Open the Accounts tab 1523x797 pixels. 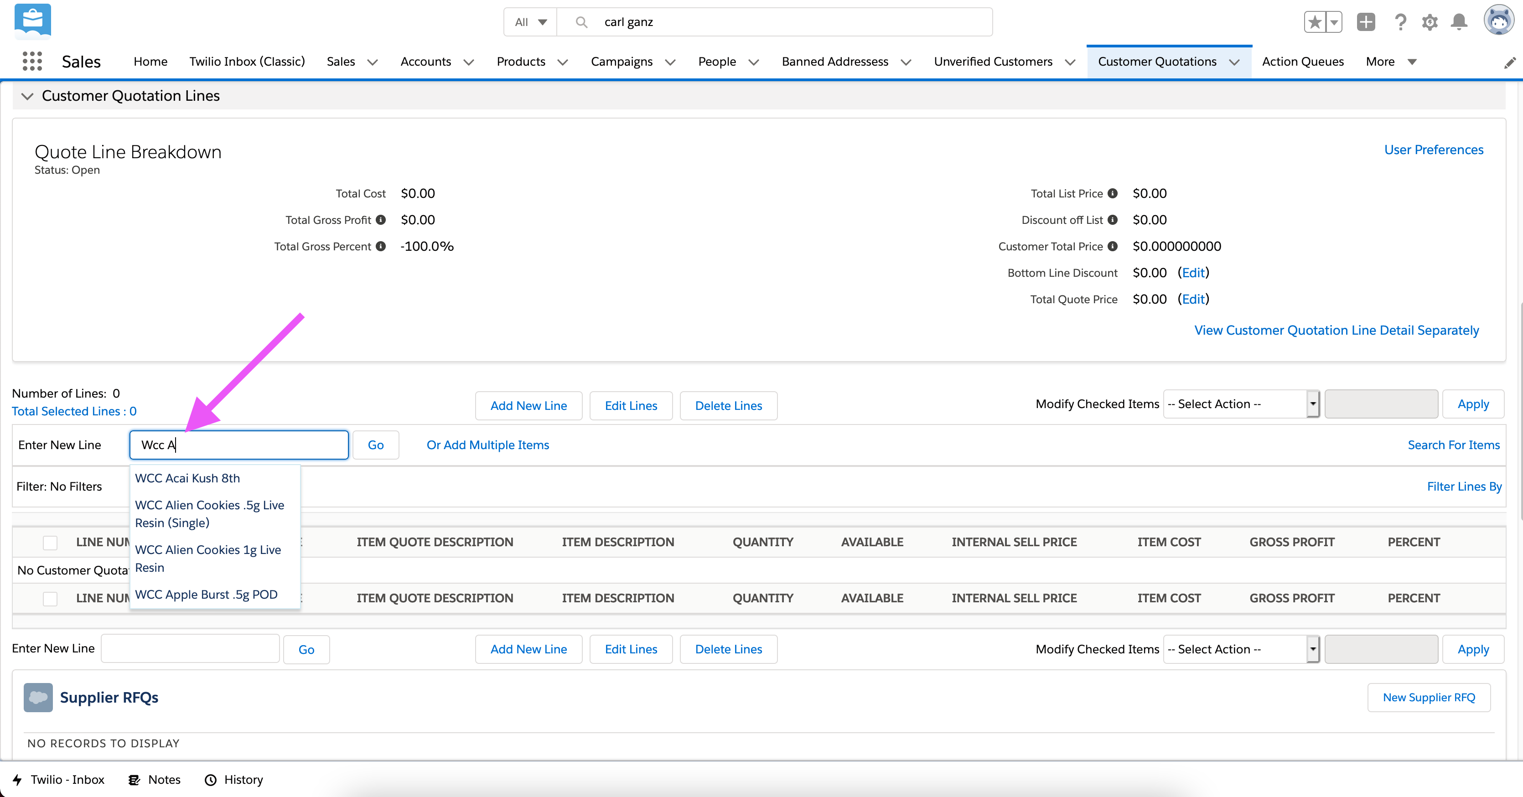(x=425, y=62)
